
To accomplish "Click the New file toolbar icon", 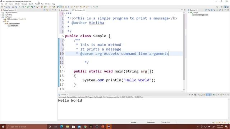I will 2,7.
